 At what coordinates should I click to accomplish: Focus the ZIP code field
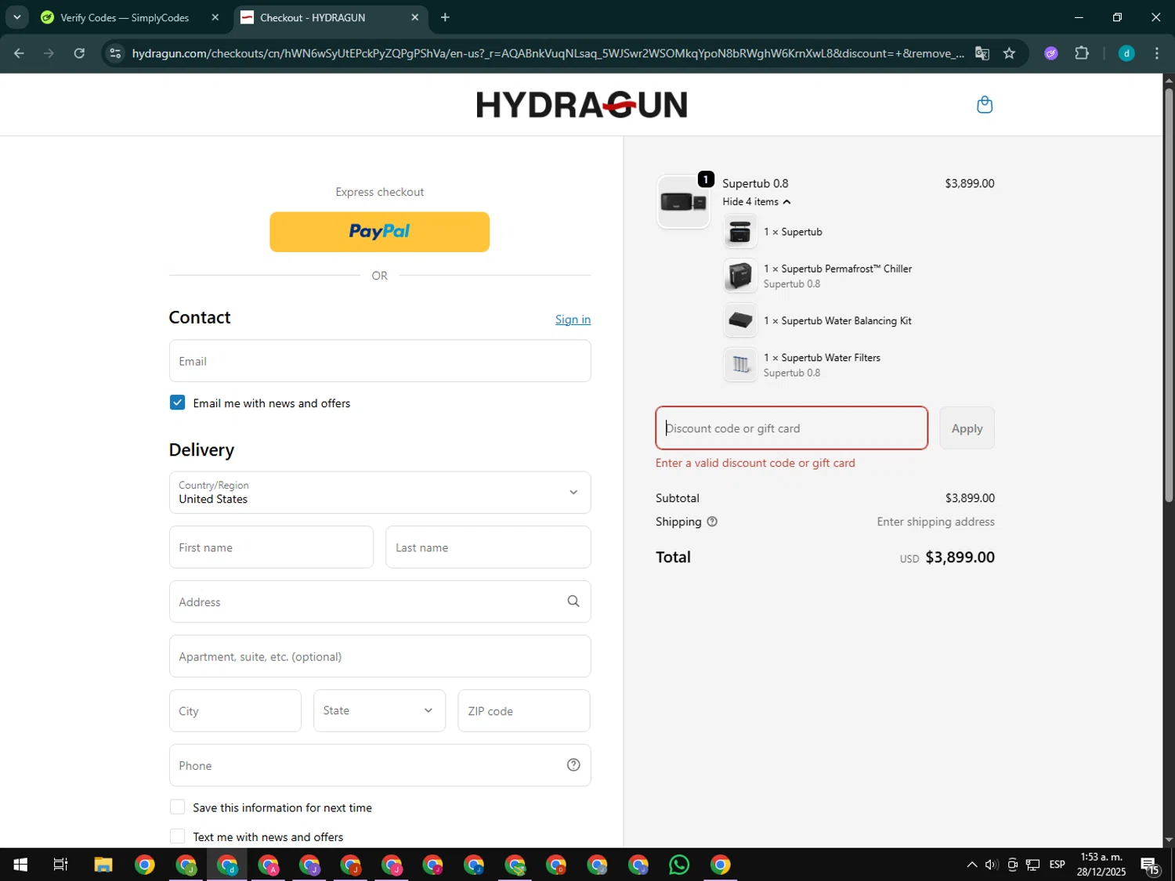[x=524, y=711]
